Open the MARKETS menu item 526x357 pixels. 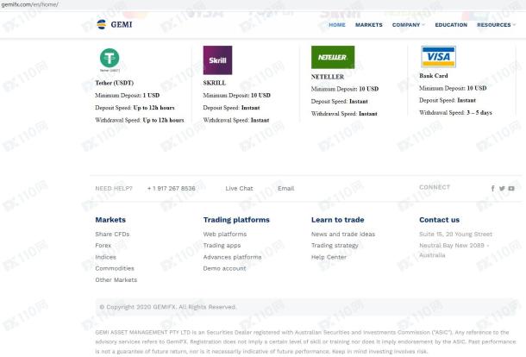point(369,25)
